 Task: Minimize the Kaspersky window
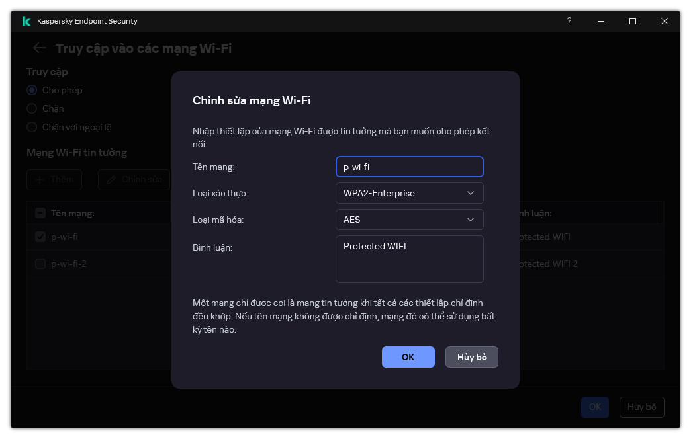click(600, 21)
